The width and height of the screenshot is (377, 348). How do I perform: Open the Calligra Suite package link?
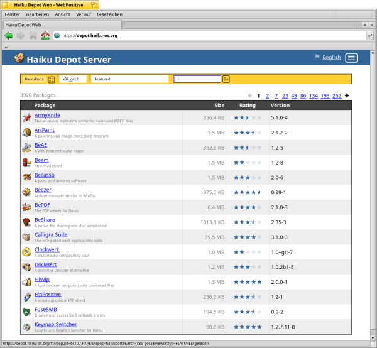point(51,234)
